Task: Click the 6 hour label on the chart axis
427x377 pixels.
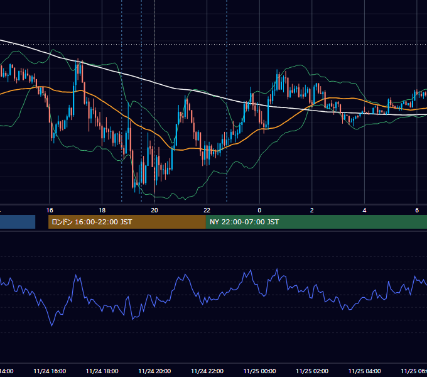Action: coord(417,210)
